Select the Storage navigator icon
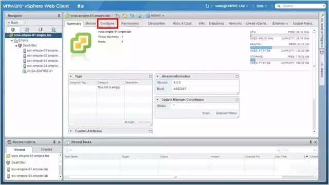The height and width of the screenshot is (185, 329). 40,30
